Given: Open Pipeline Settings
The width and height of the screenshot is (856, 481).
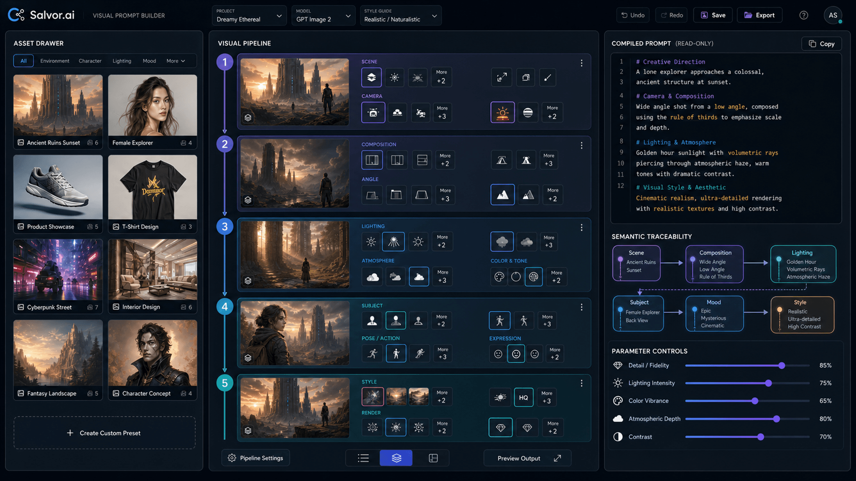Looking at the screenshot, I should 255,458.
